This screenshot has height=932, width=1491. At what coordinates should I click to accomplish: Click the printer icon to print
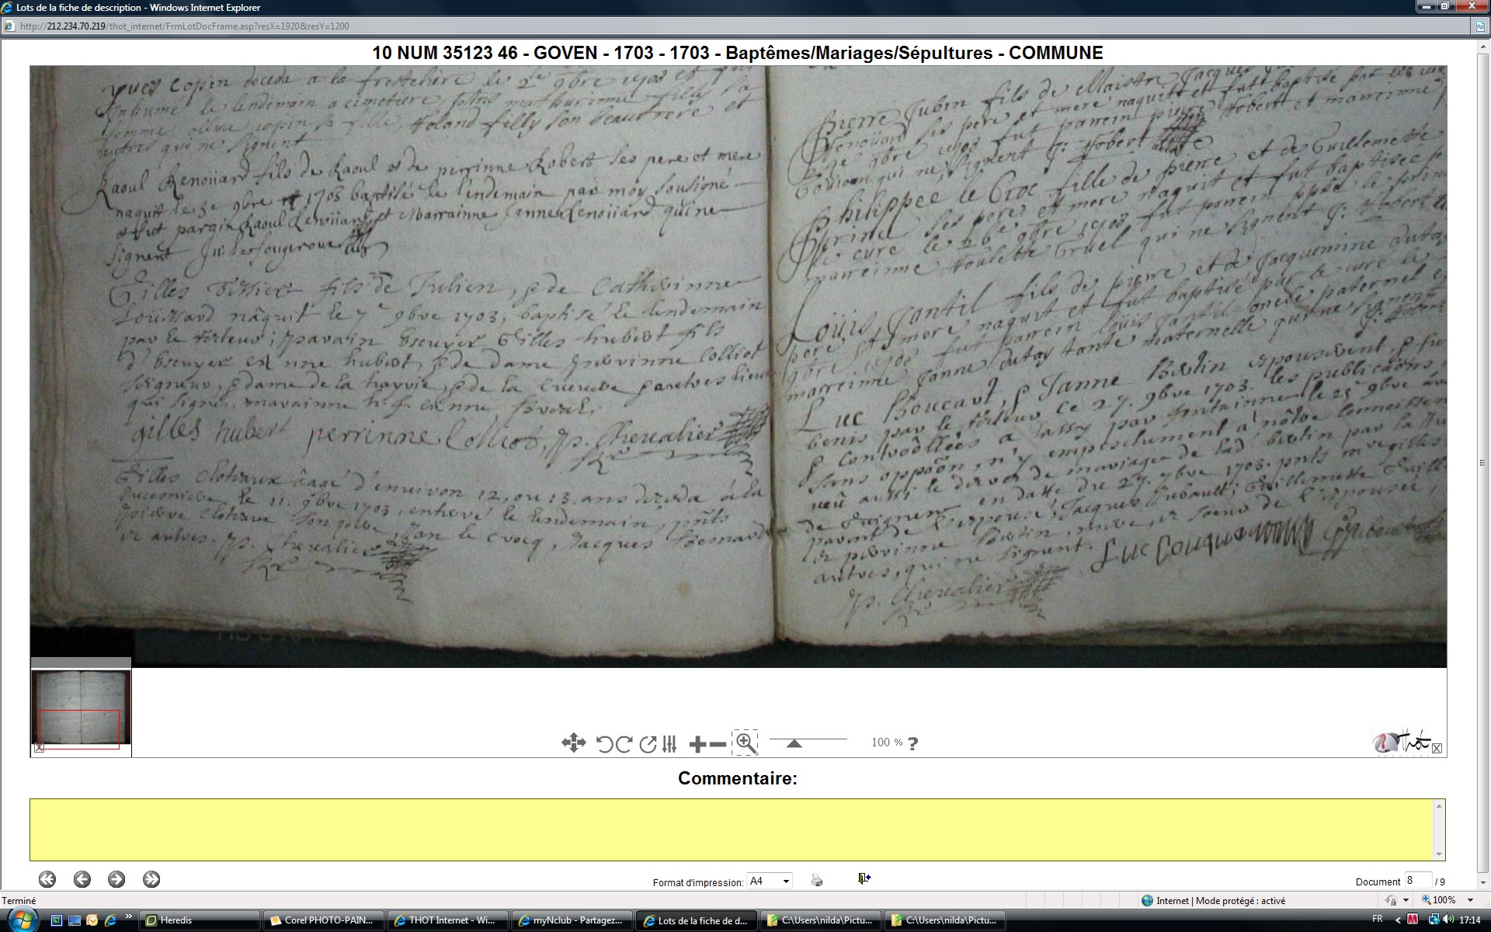[816, 880]
